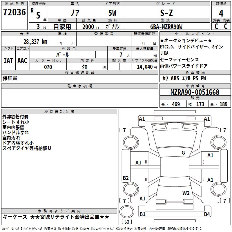232x232 pixels.
Task: Click the lot number 72036
Action: pyautogui.click(x=14, y=12)
